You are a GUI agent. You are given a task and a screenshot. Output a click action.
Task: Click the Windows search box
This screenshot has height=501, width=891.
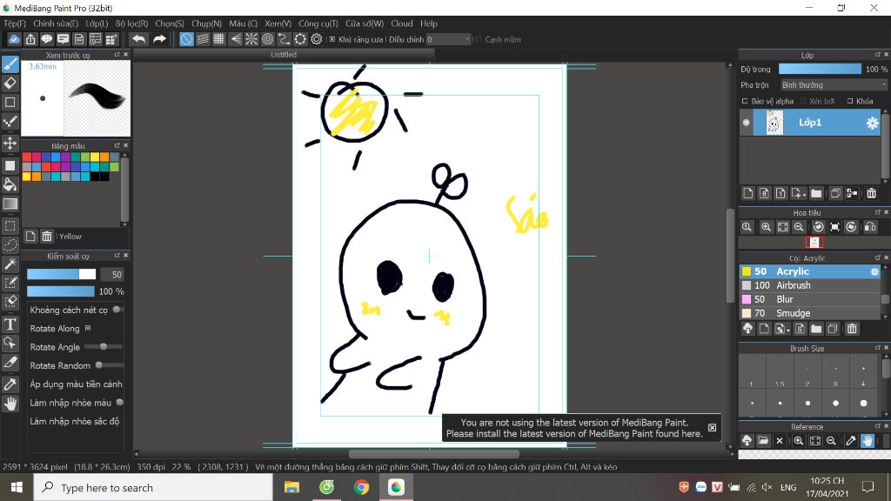[153, 487]
